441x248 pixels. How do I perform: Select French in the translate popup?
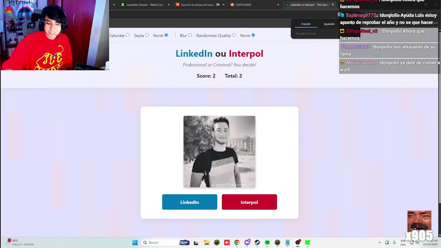pyautogui.click(x=306, y=24)
